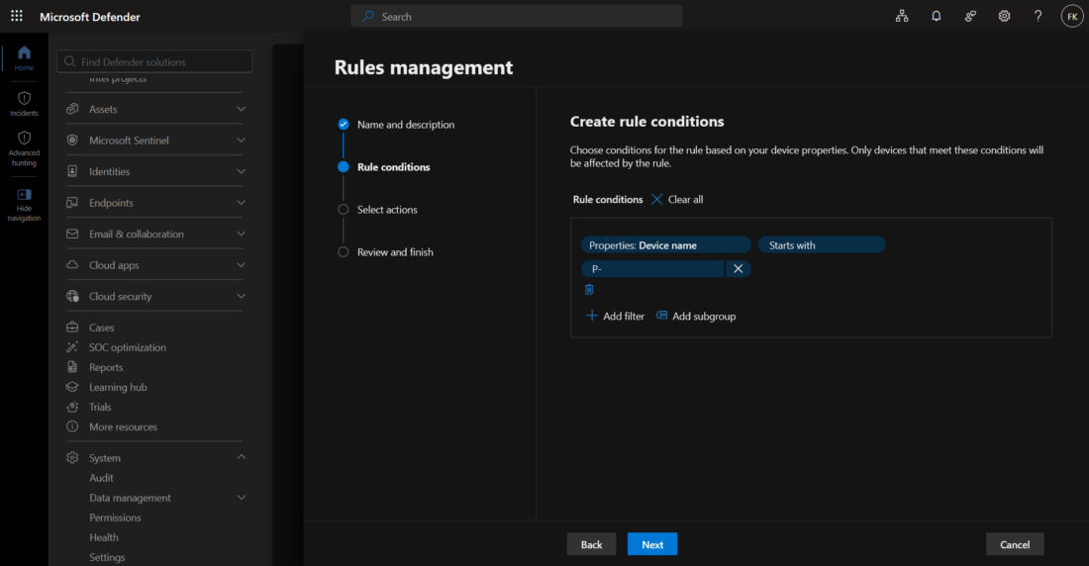Expand Data management chevron
Viewport: 1089px width, 566px height.
point(241,498)
